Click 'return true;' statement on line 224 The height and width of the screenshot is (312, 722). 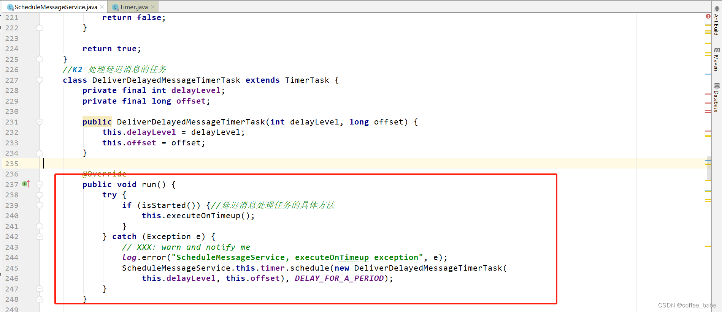pos(112,49)
